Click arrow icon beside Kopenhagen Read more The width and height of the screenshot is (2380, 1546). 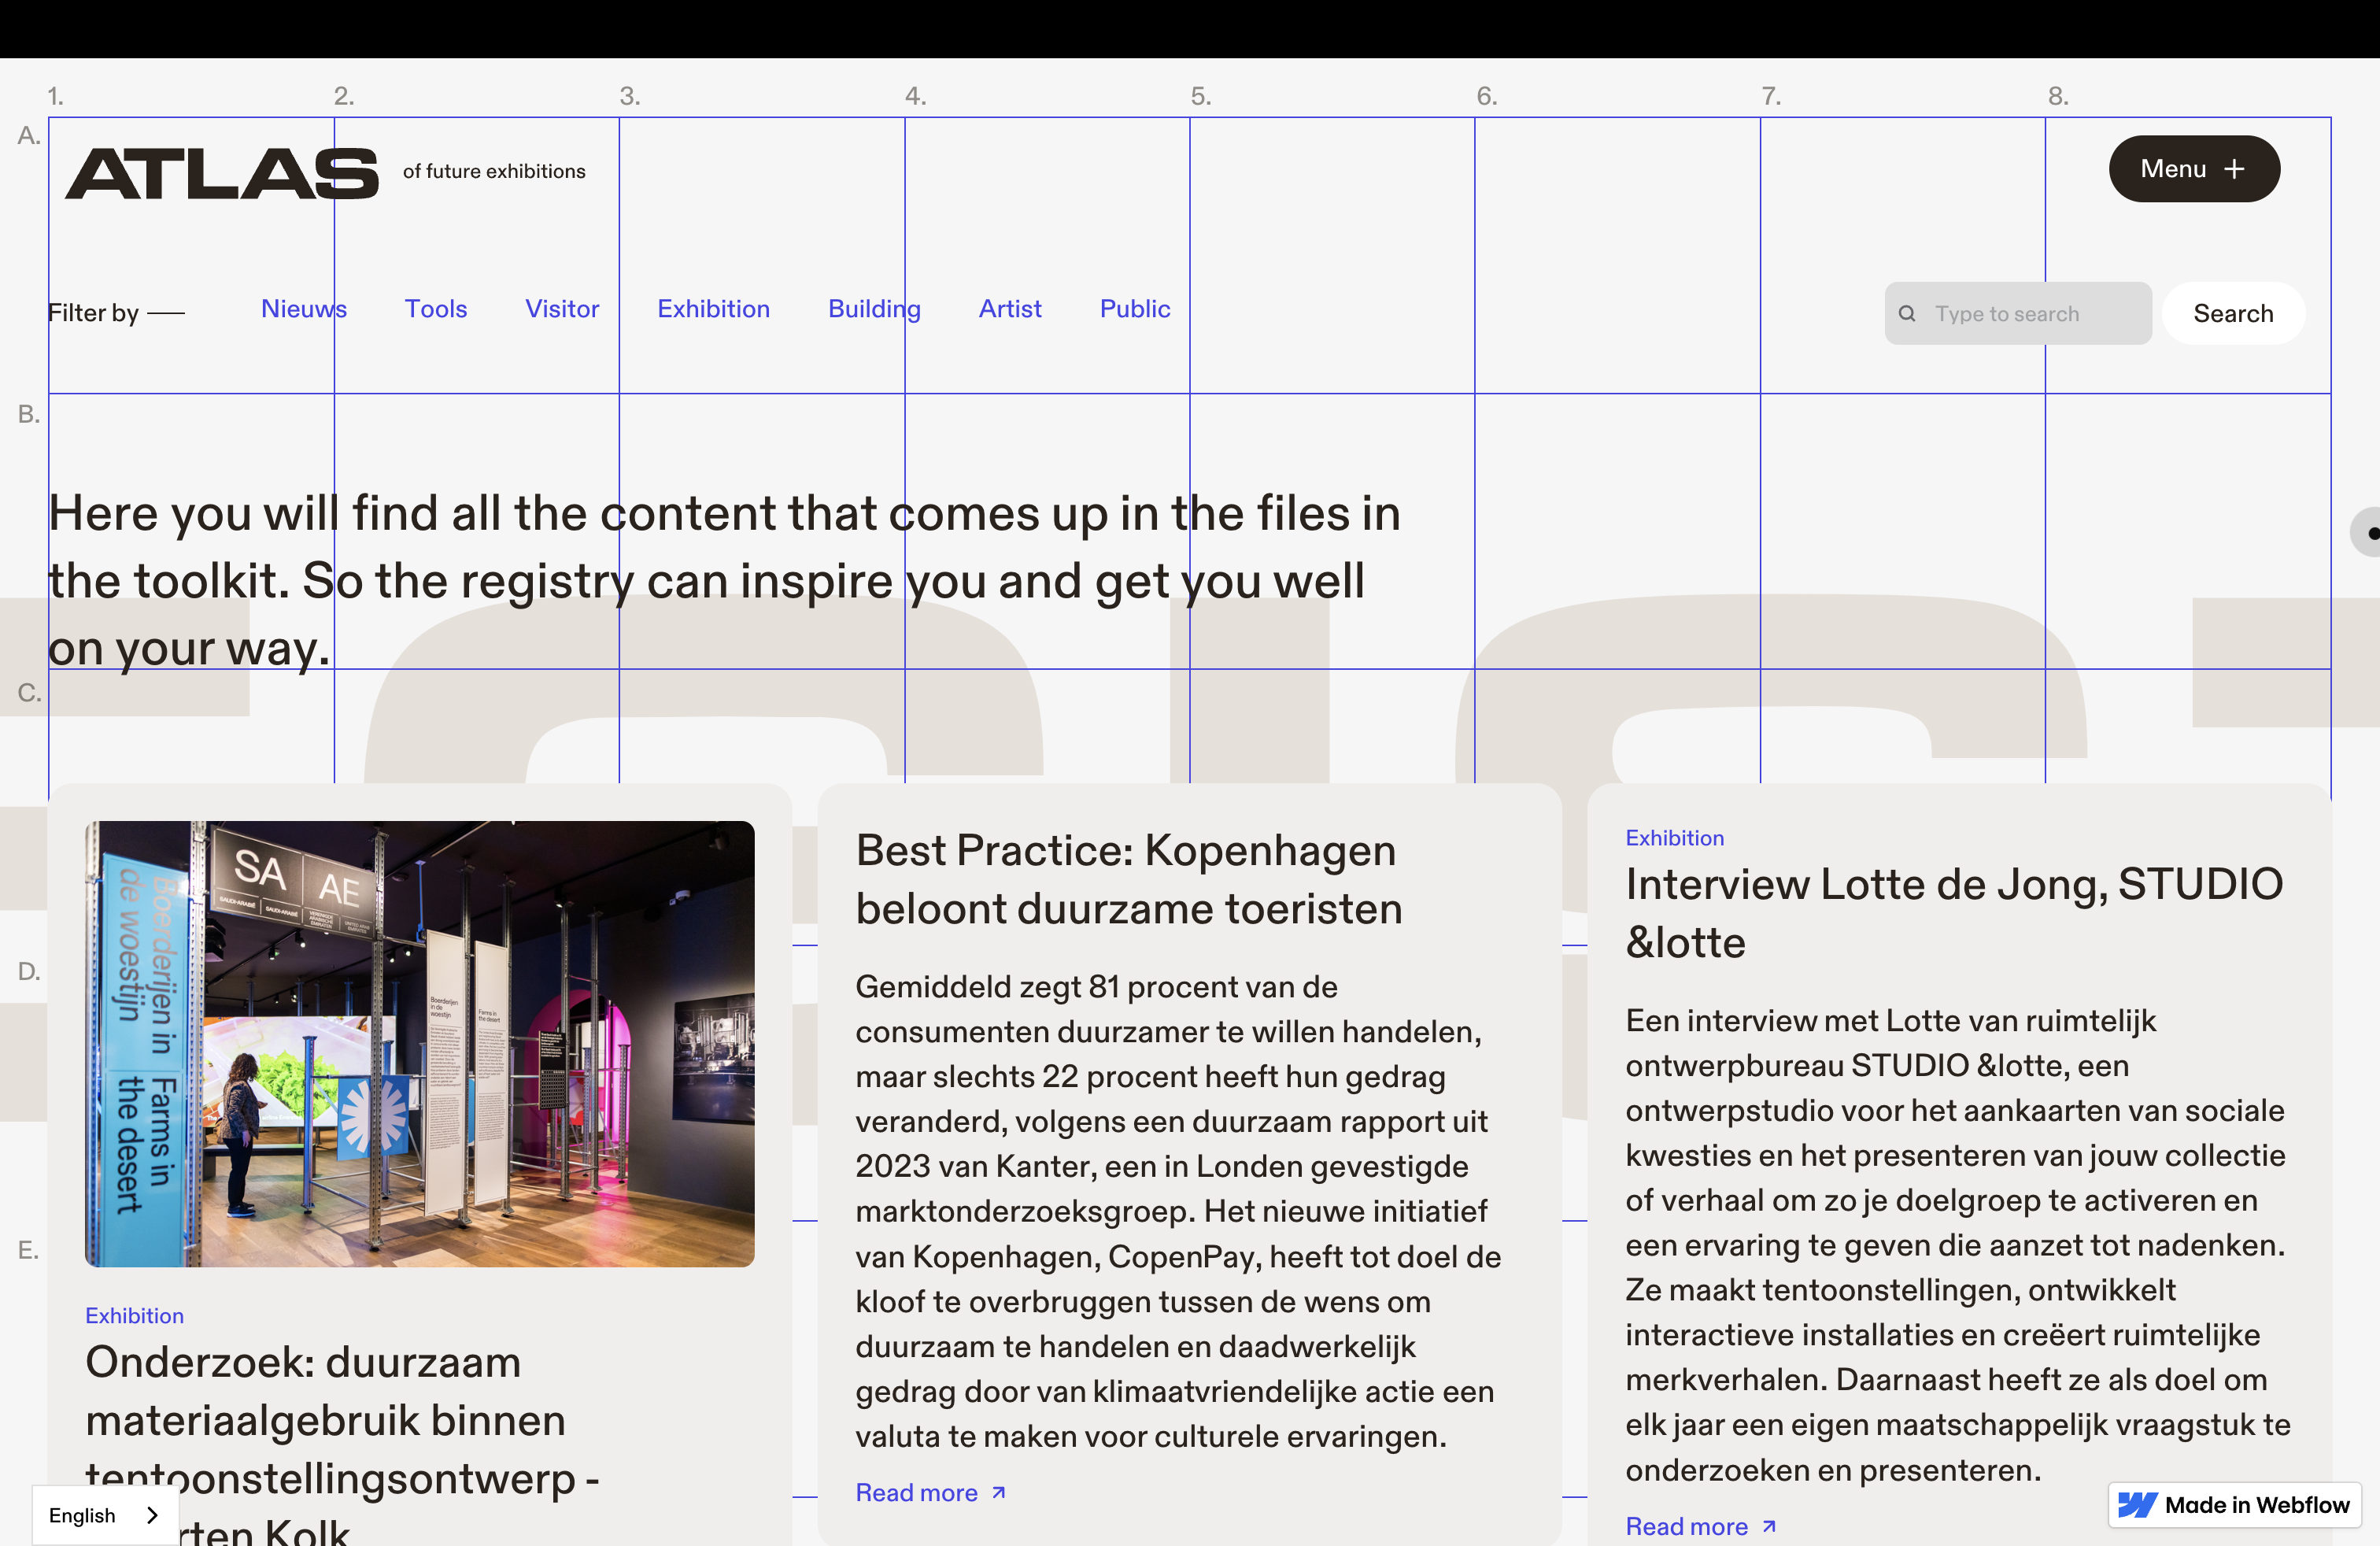998,1492
